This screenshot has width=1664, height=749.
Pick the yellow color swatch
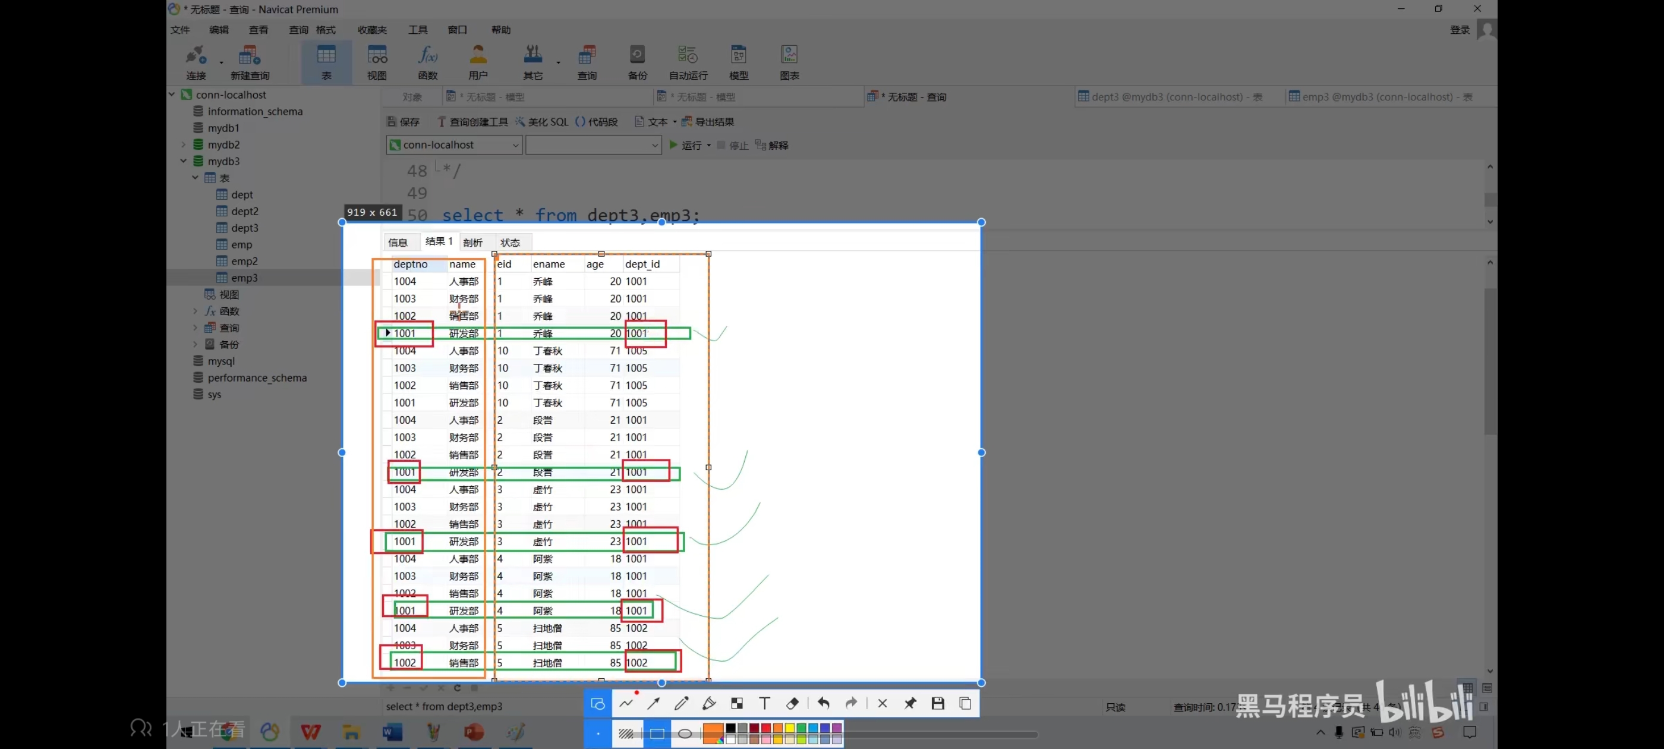tap(789, 728)
